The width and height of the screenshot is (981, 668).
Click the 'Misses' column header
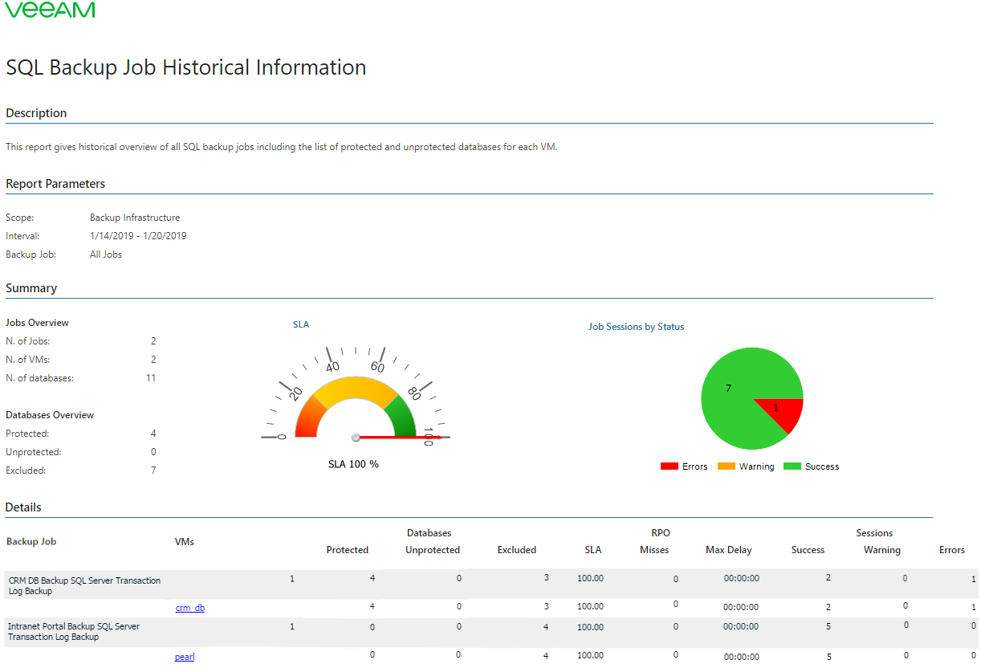click(654, 550)
